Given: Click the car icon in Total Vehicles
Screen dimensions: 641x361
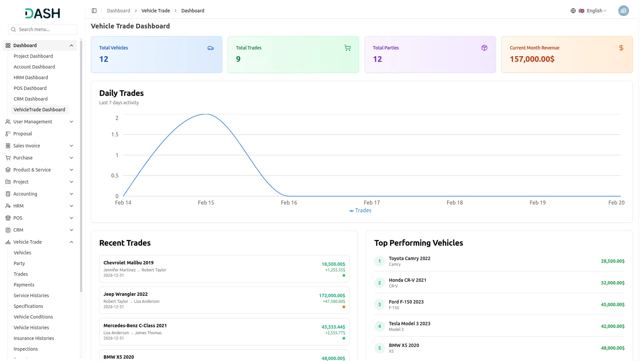Looking at the screenshot, I should (x=211, y=48).
